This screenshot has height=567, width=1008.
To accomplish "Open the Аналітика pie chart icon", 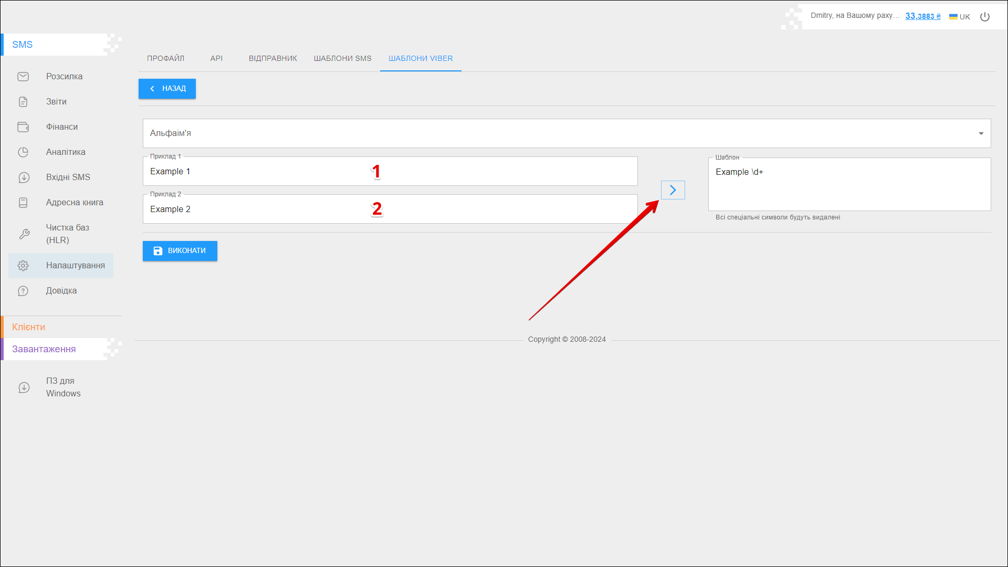I will (23, 152).
